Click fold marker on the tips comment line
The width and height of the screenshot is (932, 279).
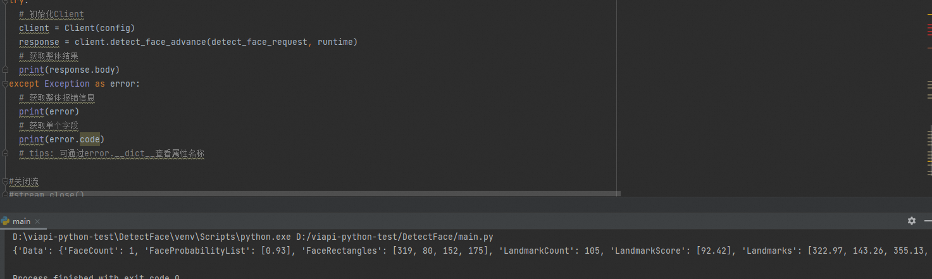[x=5, y=153]
